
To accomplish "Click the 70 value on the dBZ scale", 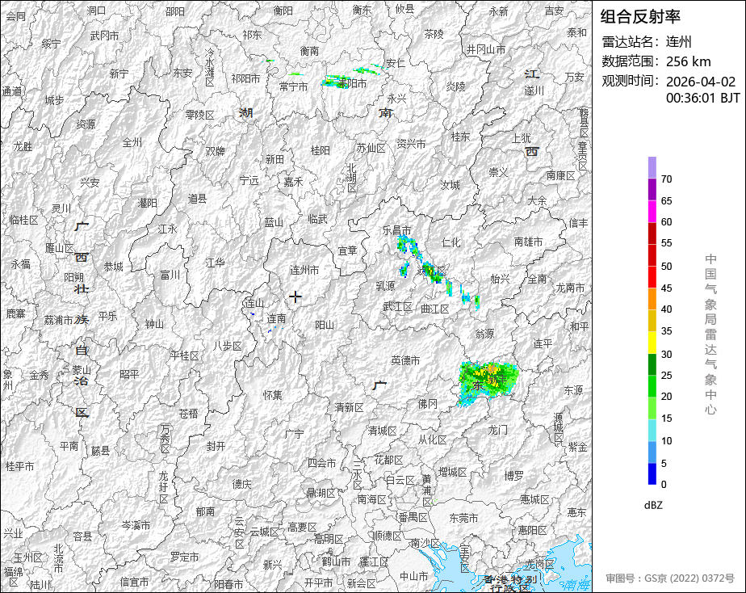I will pos(667,179).
